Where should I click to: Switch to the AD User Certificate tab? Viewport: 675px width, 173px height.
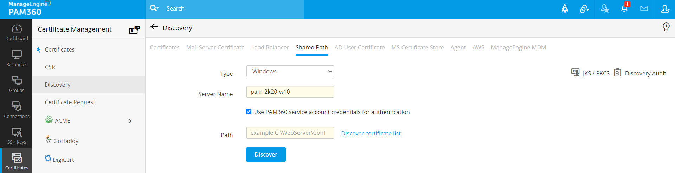360,47
